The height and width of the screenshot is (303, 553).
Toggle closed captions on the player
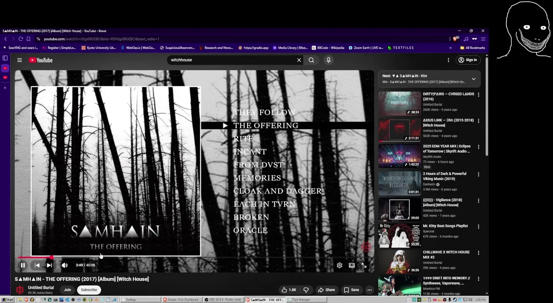point(327,265)
